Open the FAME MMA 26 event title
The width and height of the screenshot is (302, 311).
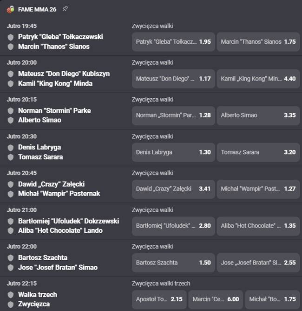37,9
